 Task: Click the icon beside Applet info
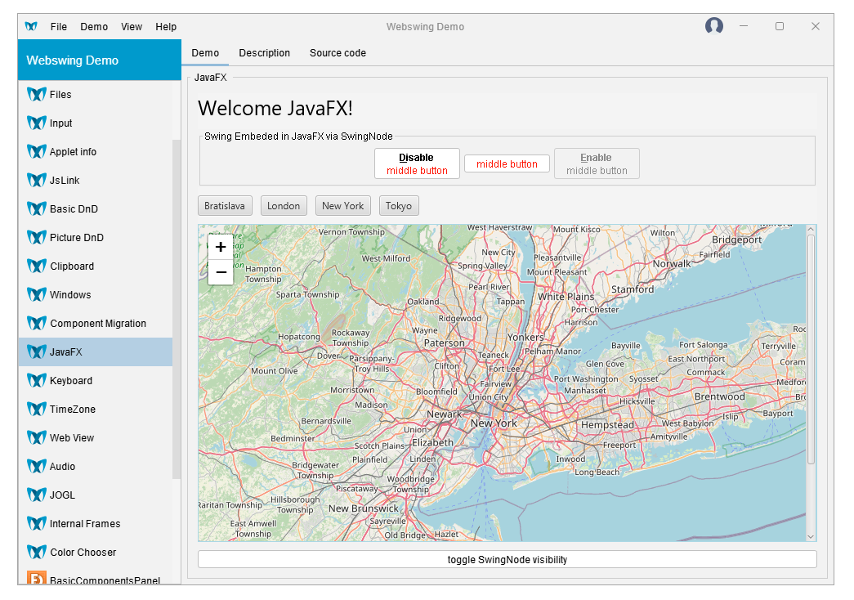coord(37,151)
